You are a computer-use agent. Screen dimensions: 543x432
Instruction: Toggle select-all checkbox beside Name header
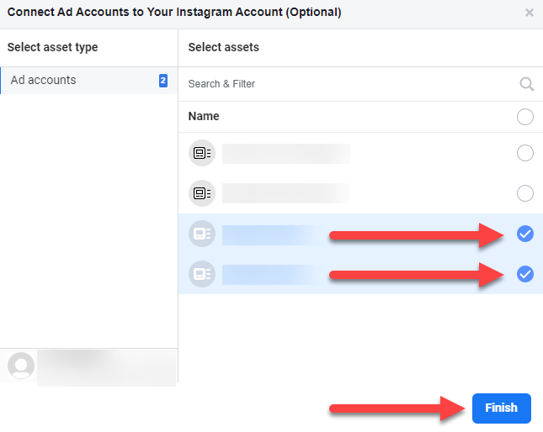click(x=525, y=117)
